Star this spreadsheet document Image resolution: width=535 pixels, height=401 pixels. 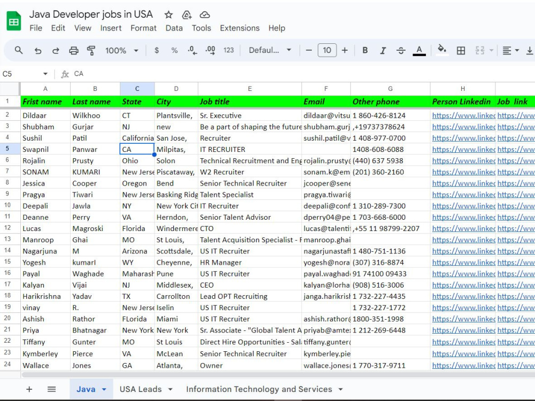point(169,14)
